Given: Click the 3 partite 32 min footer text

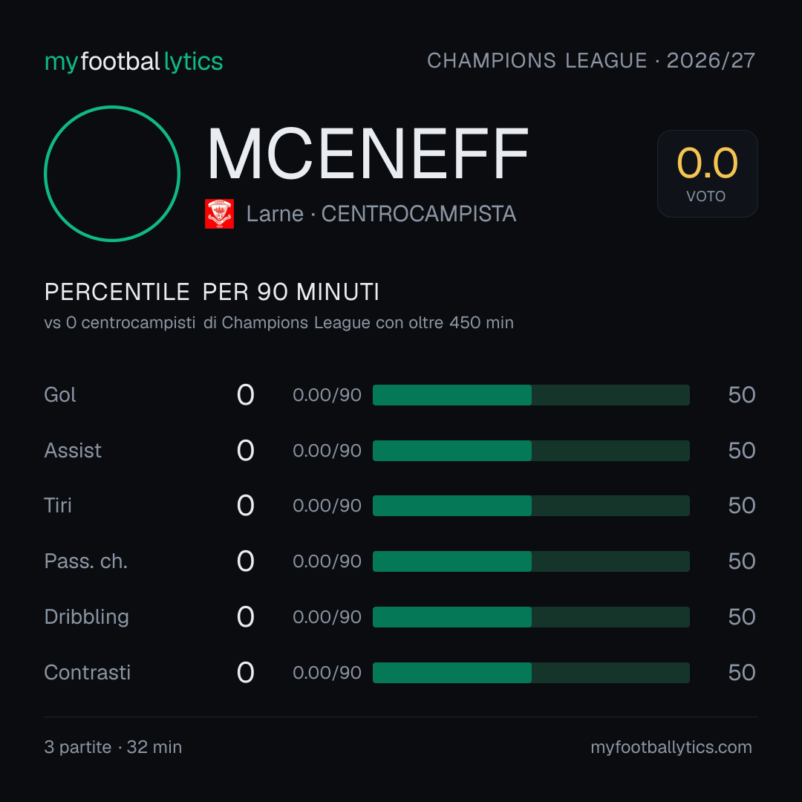Looking at the screenshot, I should pyautogui.click(x=113, y=747).
